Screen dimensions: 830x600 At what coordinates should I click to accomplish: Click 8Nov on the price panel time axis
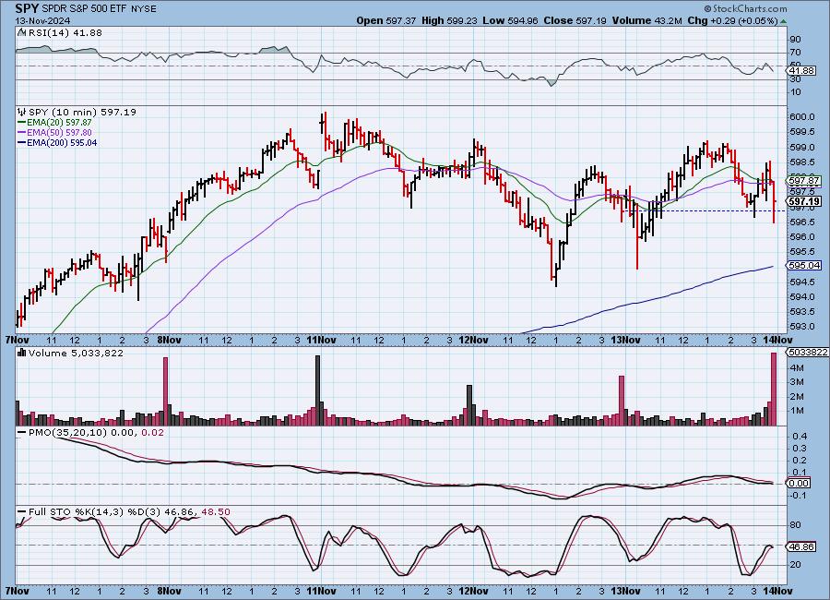[169, 339]
